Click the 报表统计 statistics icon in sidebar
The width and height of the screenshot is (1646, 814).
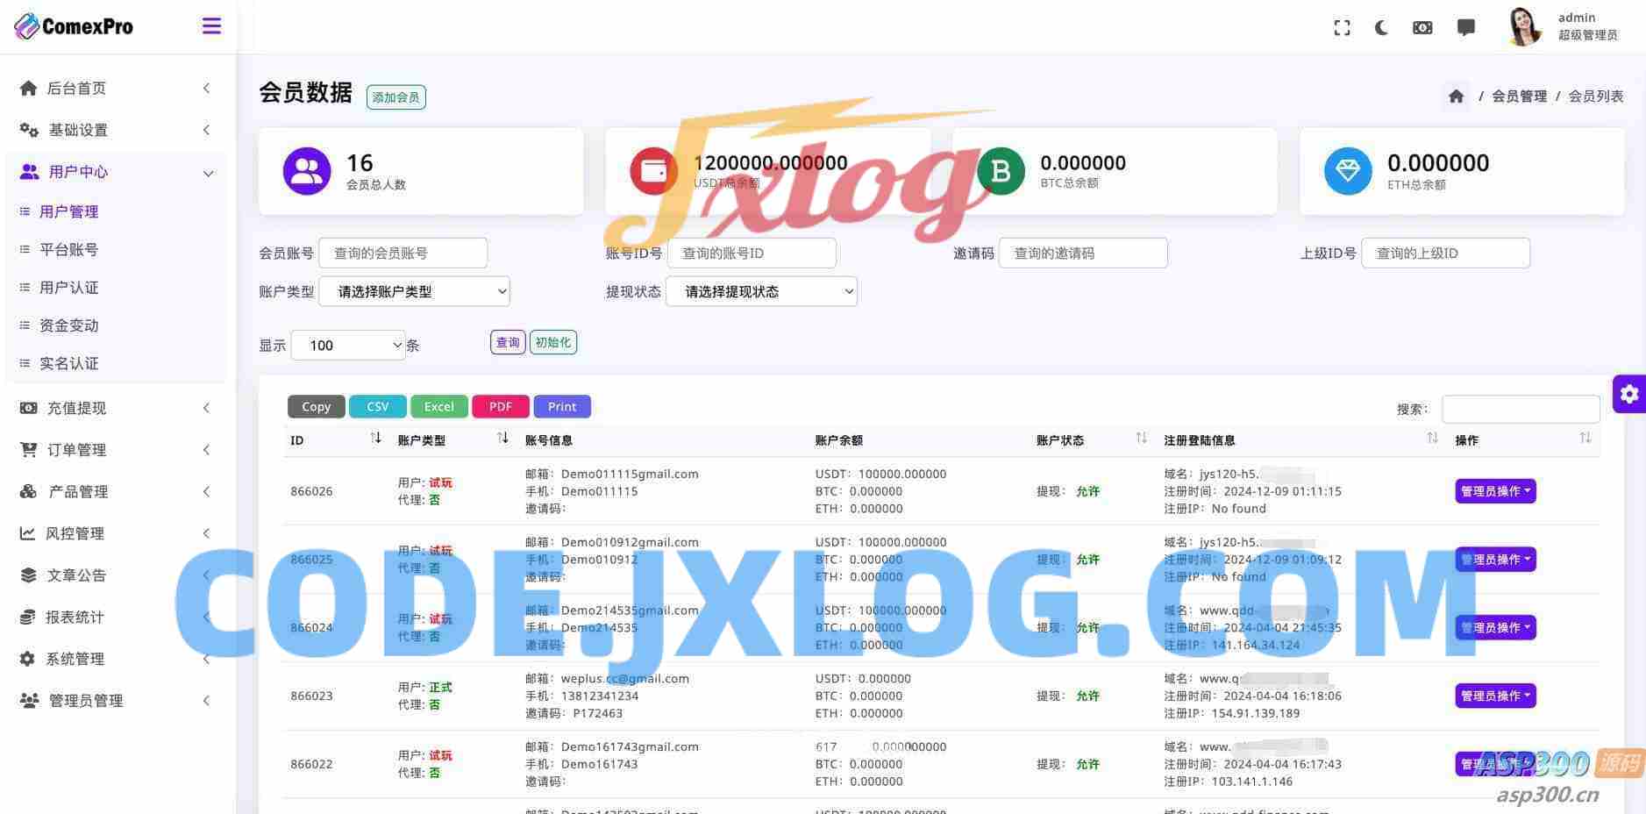pos(27,617)
